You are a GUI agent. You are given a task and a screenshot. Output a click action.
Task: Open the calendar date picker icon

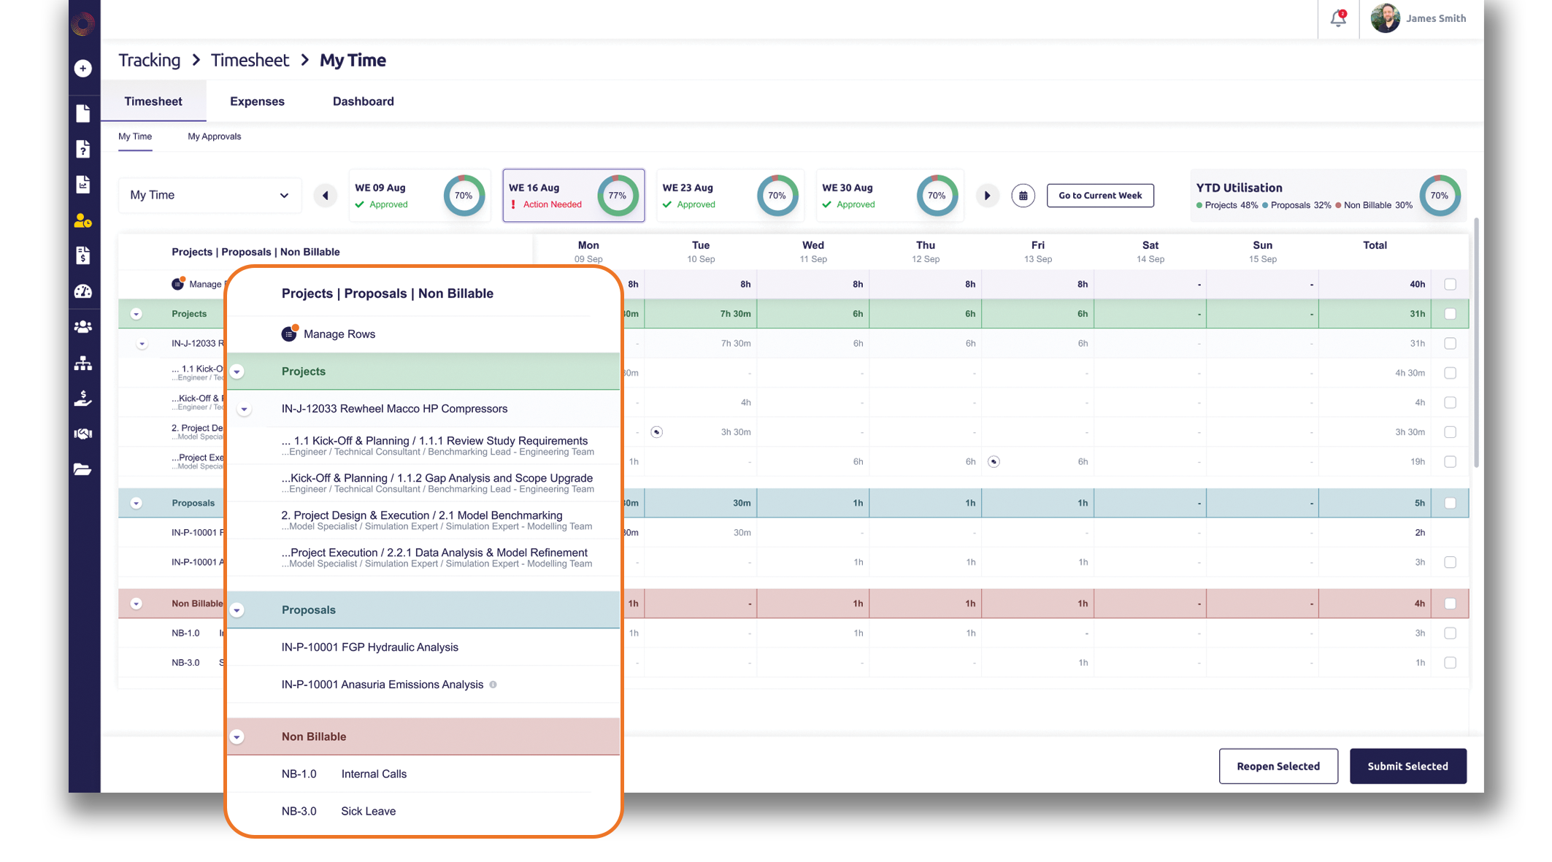(1023, 196)
